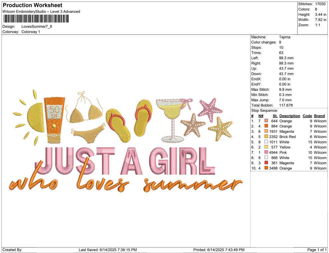Click the Description column header
Screen dimensions: 329x253
click(289, 116)
